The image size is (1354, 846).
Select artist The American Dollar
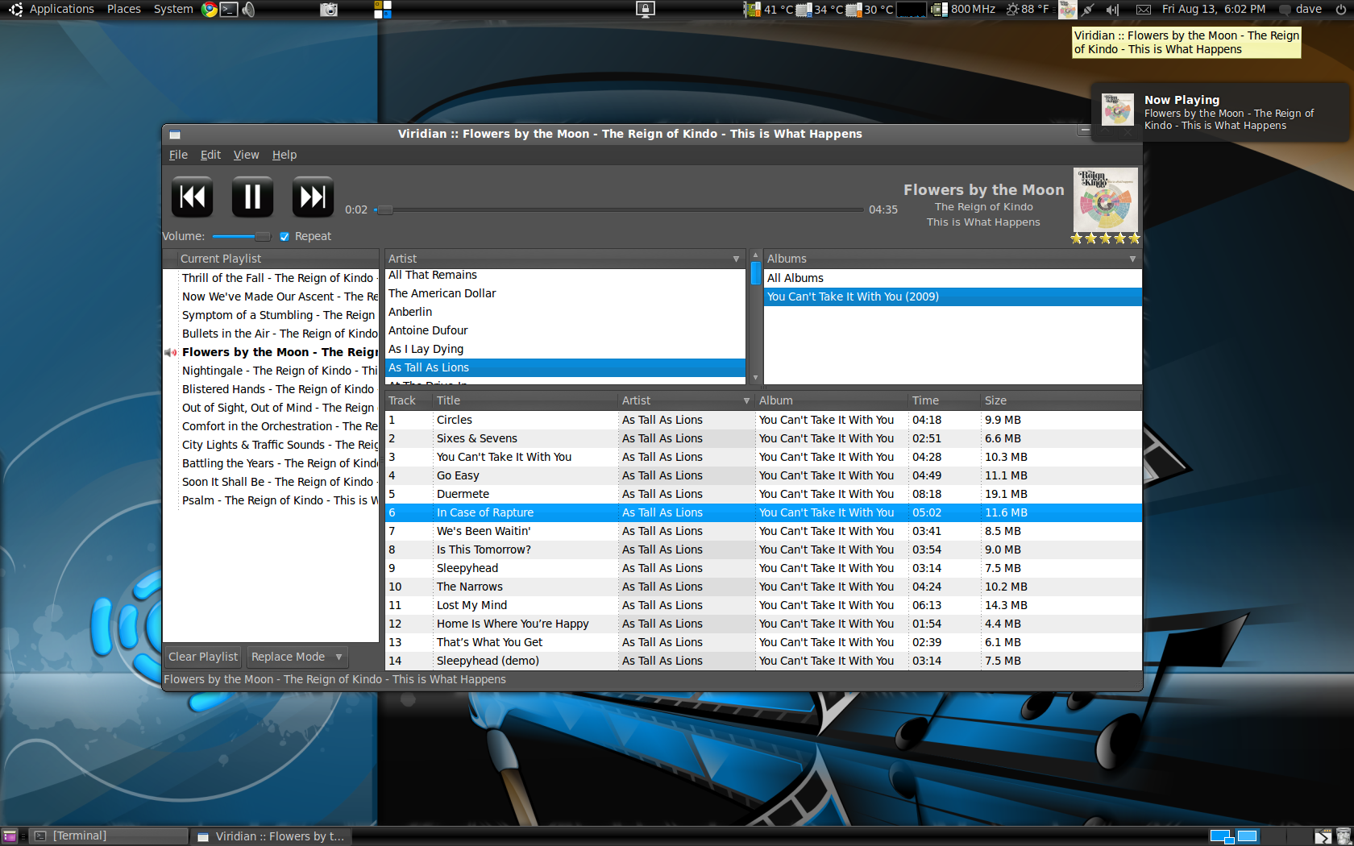(565, 293)
